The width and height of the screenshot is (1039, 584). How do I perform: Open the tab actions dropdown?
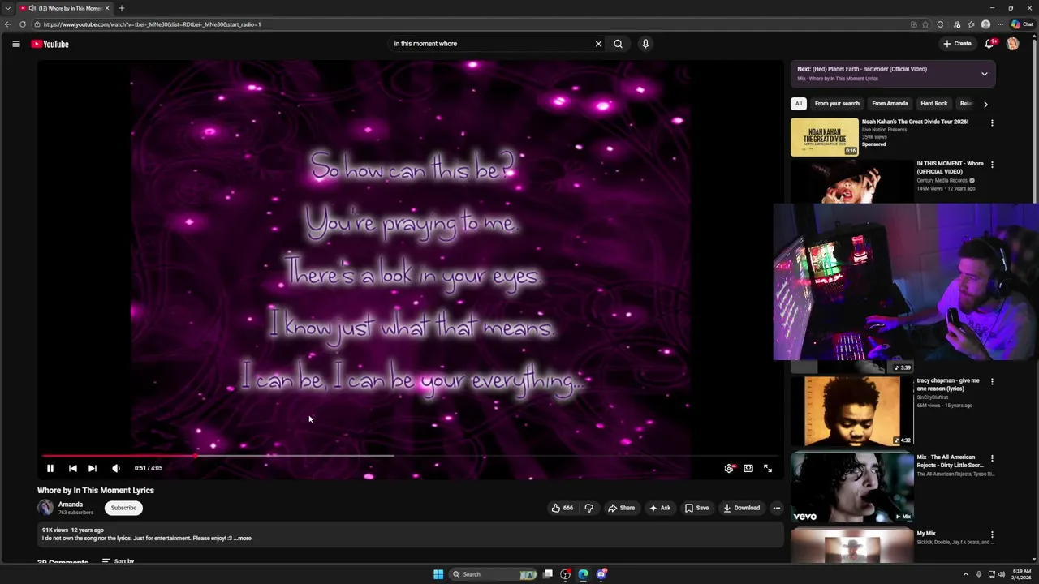[x=8, y=8]
